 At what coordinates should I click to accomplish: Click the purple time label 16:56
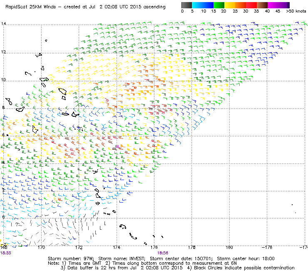pos(163,253)
